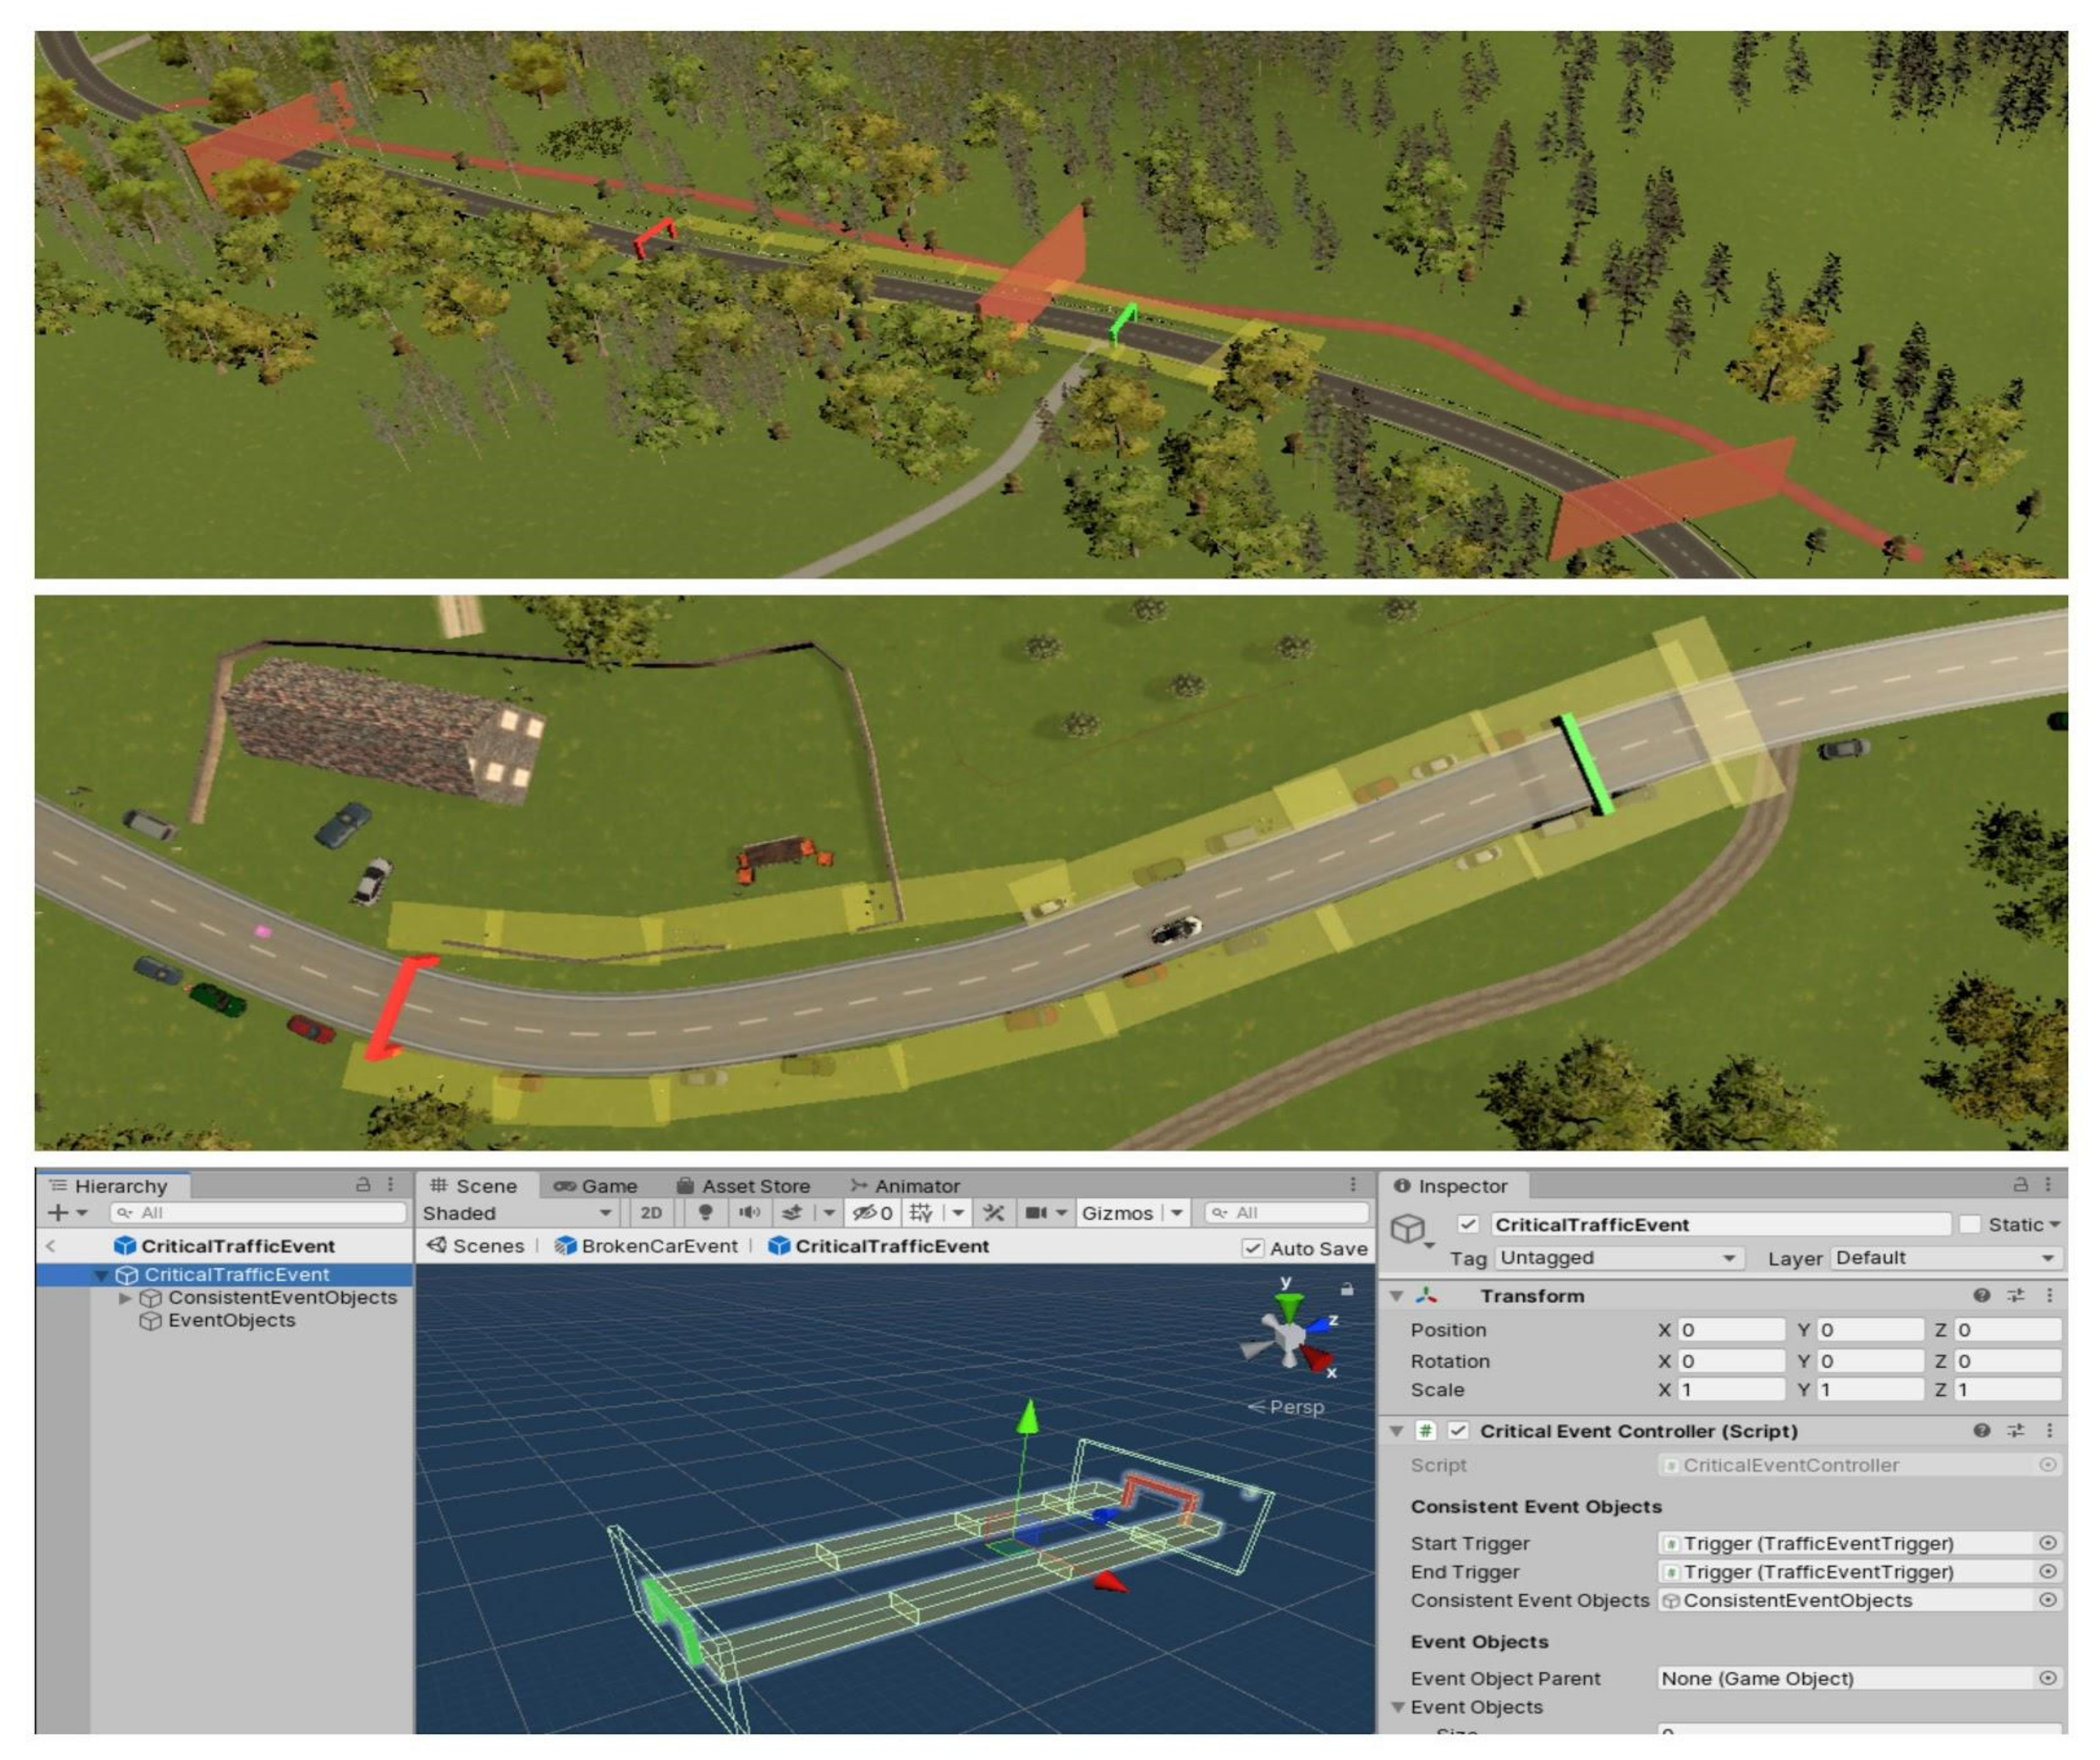
Task: Enable the Static checkbox
Action: coord(1969,1224)
